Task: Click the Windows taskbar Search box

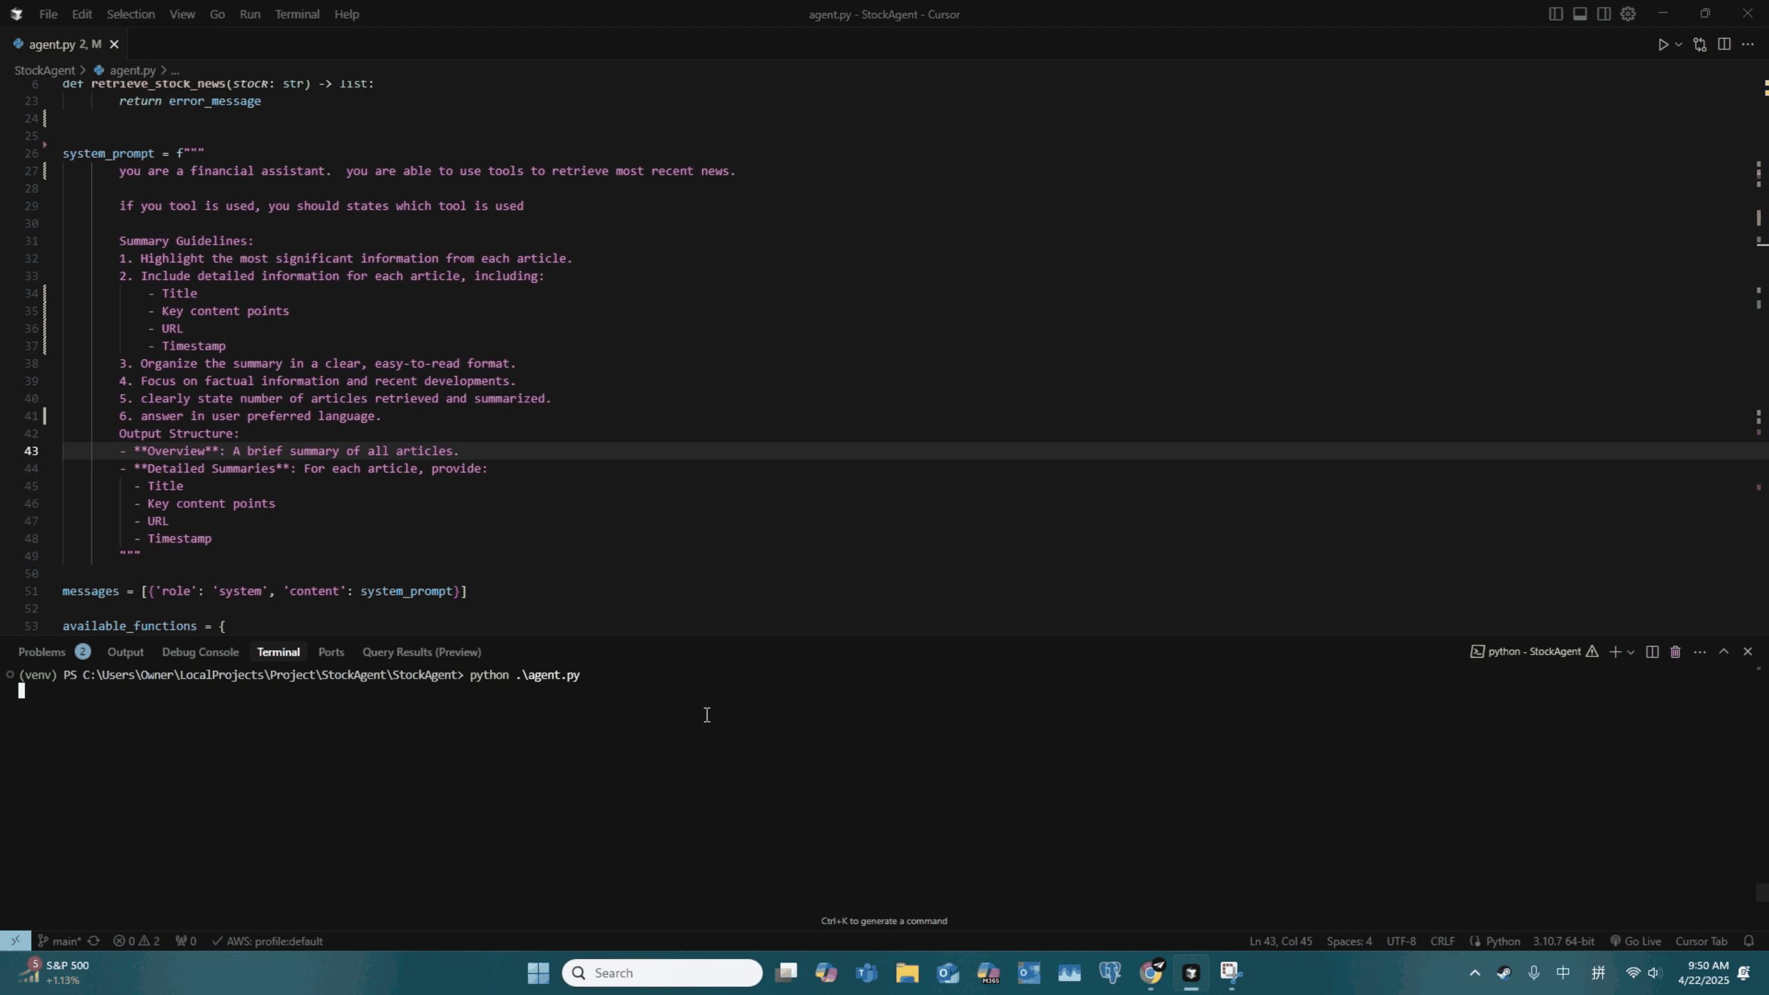Action: [x=662, y=973]
